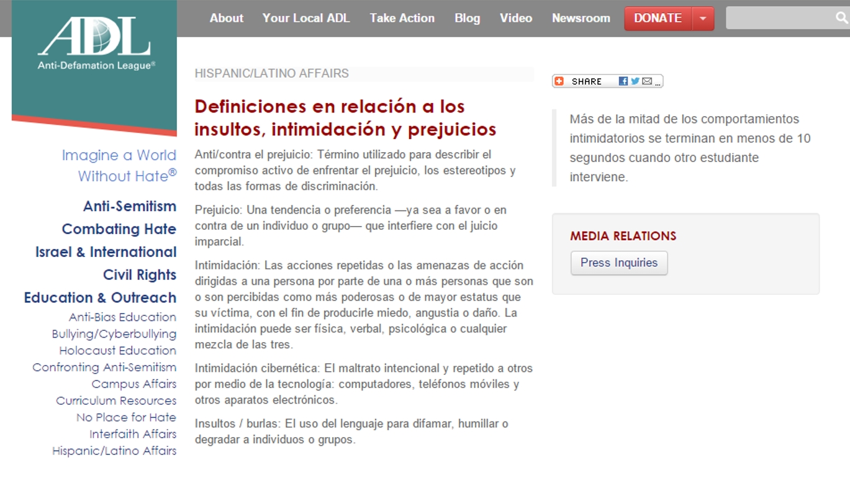Share the page via email envelope icon
Screen dimensions: 850x478
click(x=647, y=81)
